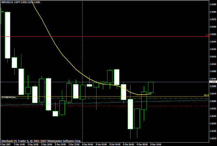Click the red 0.0 Fibonacci level label
Screen dimensions: 217x146
tap(207, 35)
